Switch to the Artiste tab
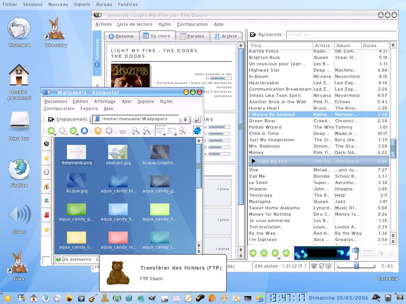Image resolution: width=406 pixels, height=304 pixels. coord(226,36)
